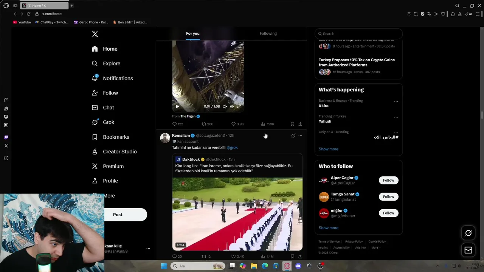Screen dimensions: 484x272
Task: Follow miğfer
Action: pos(388,213)
